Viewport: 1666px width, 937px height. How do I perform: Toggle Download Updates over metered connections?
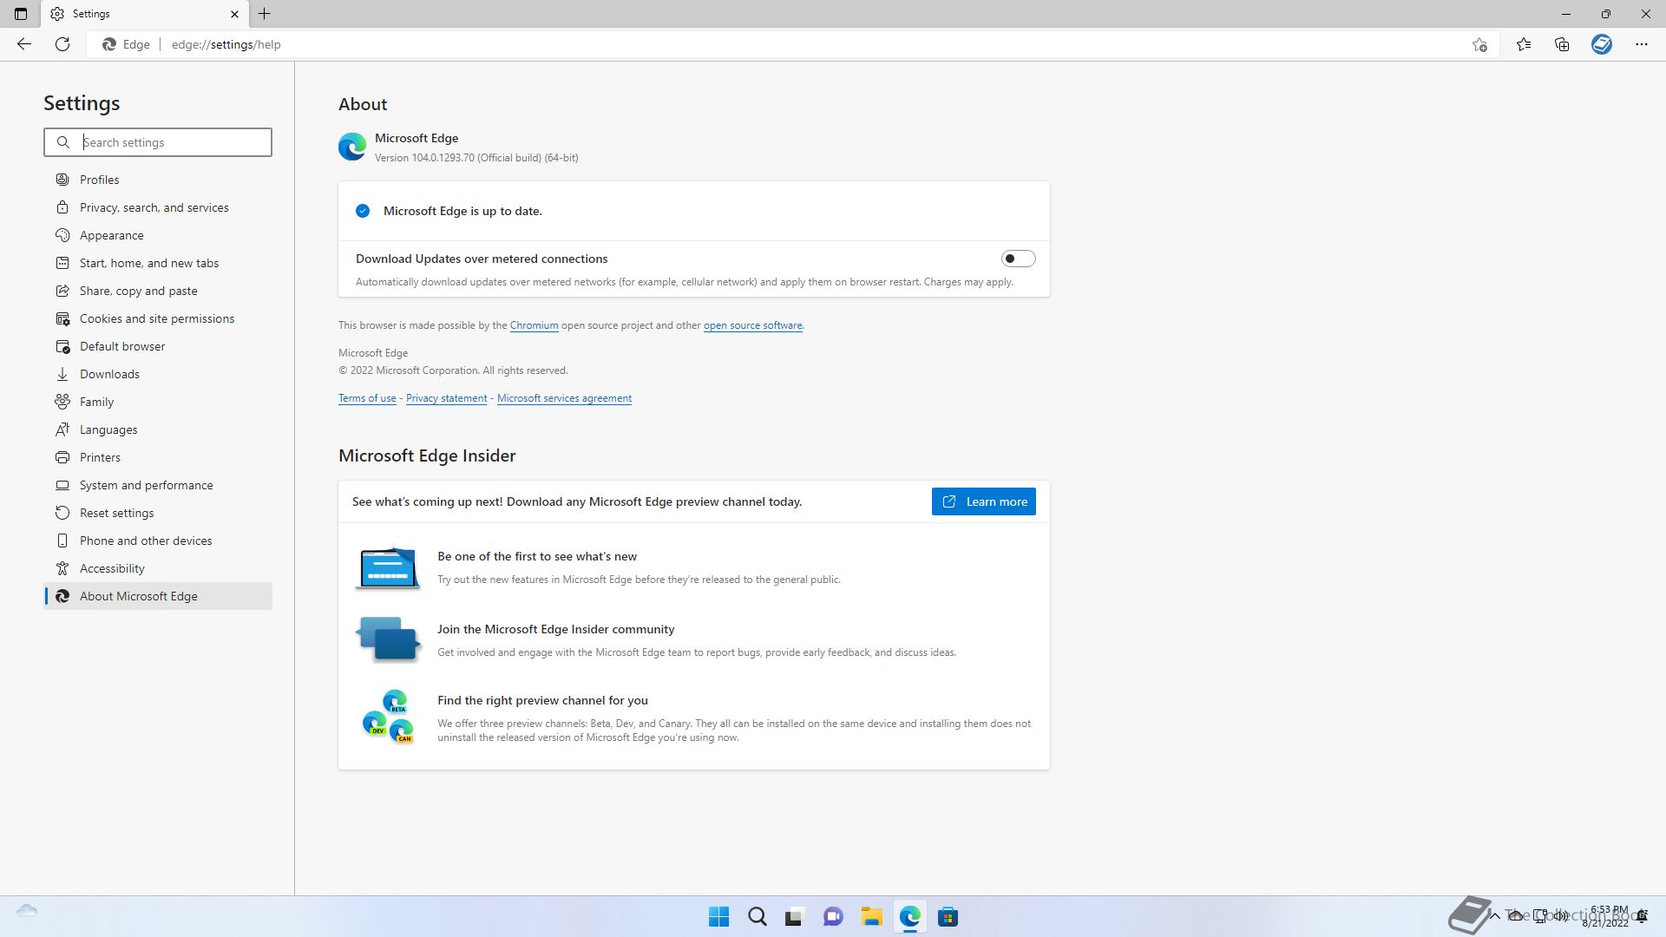(x=1018, y=259)
